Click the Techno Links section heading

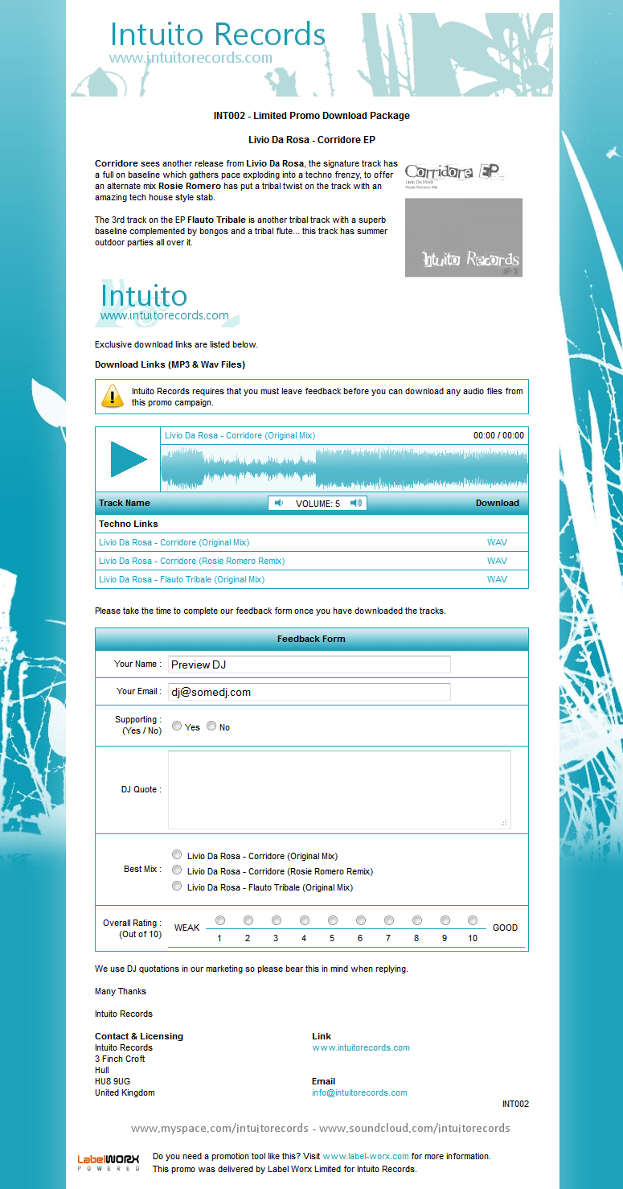[x=129, y=524]
